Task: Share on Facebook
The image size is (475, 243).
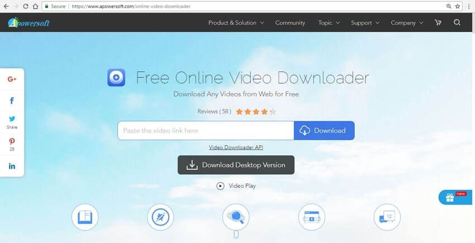Action: pos(12,101)
